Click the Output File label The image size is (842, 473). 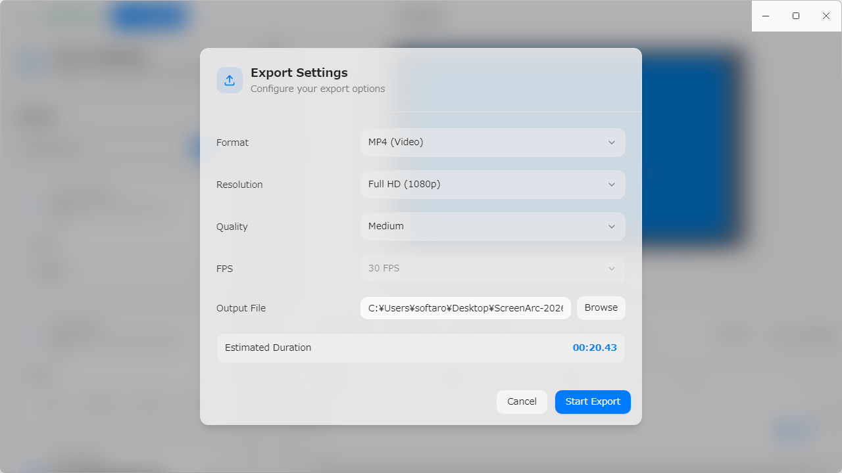241,308
